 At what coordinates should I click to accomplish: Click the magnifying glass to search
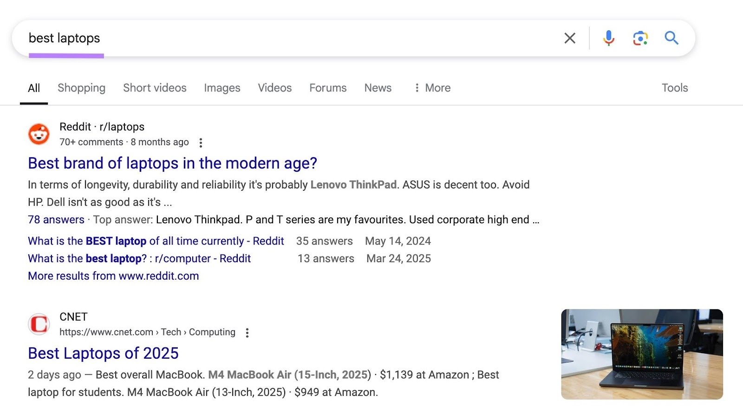coord(671,38)
